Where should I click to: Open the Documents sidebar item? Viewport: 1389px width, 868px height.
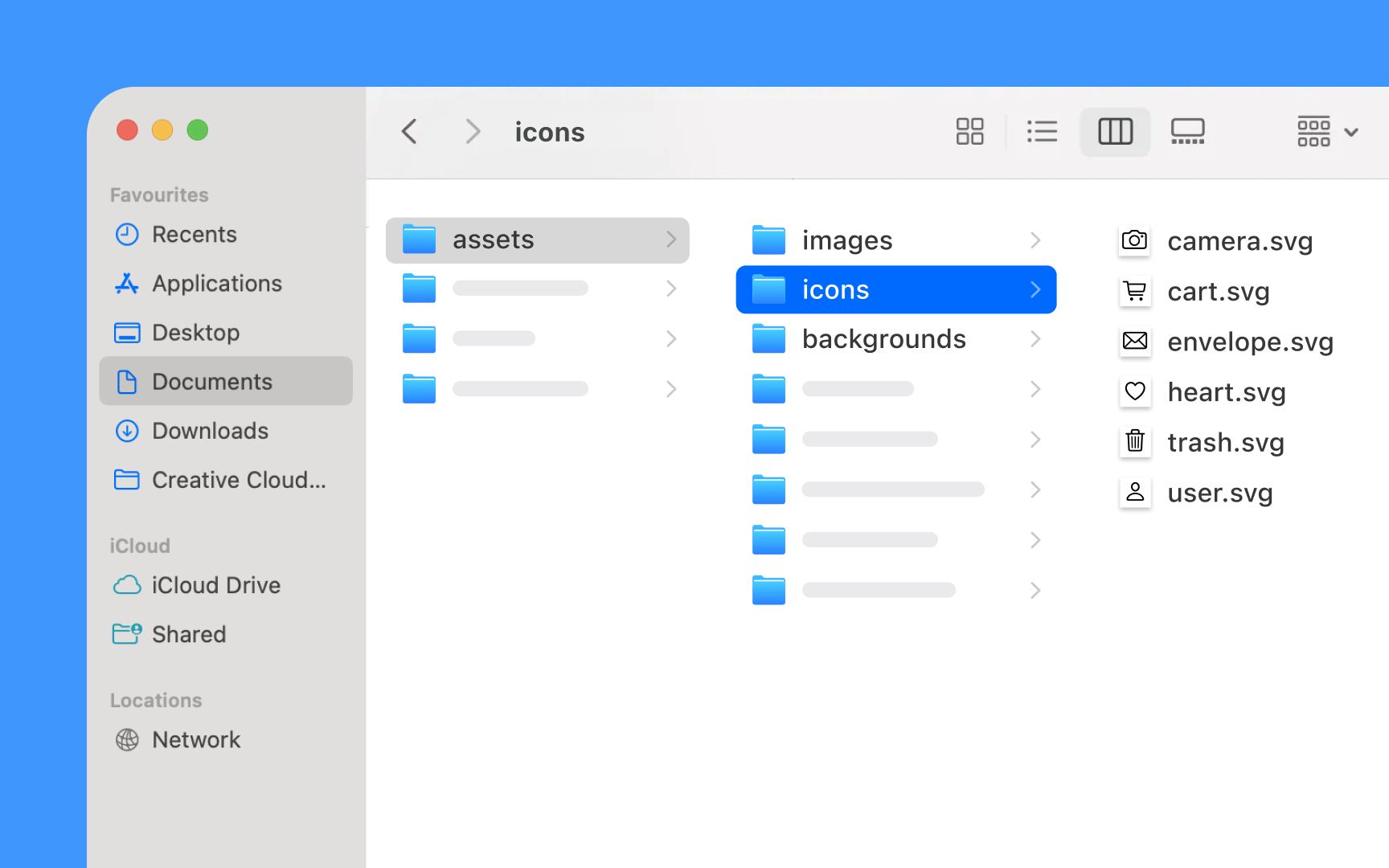(x=211, y=381)
